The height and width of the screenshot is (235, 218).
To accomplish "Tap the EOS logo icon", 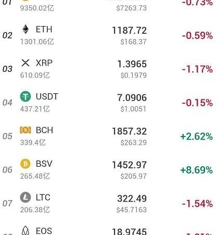I will [25, 230].
